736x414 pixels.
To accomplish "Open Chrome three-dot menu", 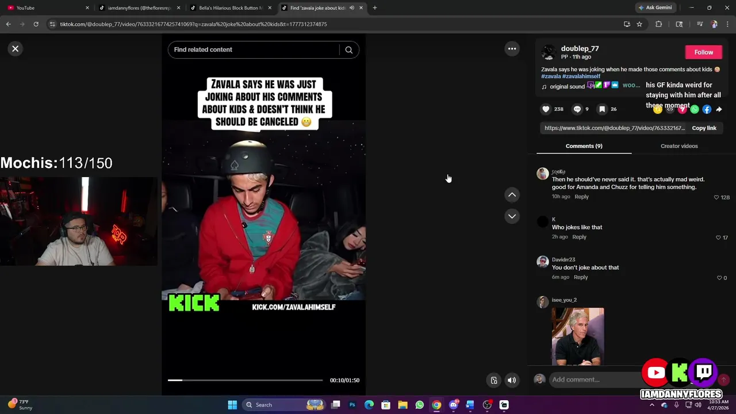I will (727, 24).
